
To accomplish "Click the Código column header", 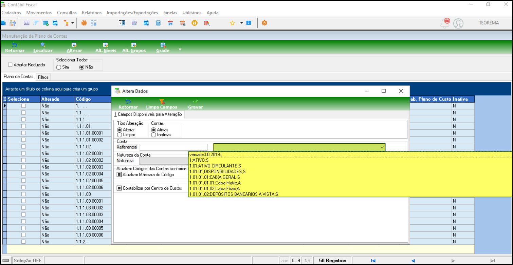I will point(93,99).
